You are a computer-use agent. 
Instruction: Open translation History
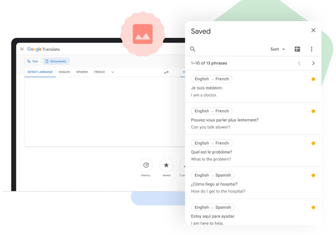146,165
